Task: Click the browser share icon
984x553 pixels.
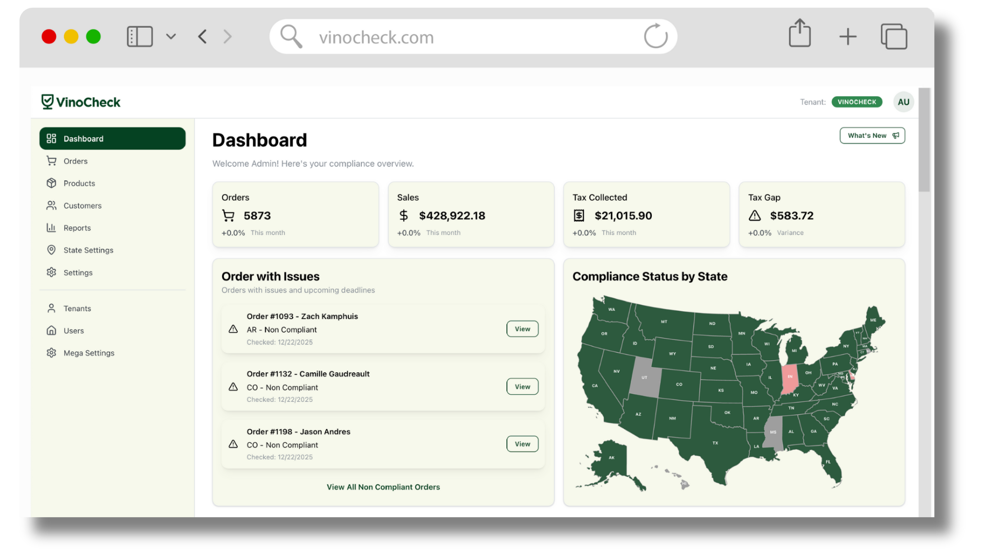Action: pos(799,34)
